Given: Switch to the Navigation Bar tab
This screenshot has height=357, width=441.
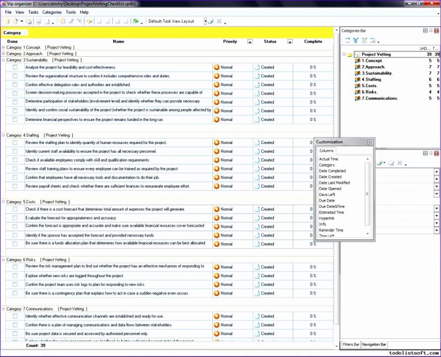Looking at the screenshot, I should pos(374,344).
